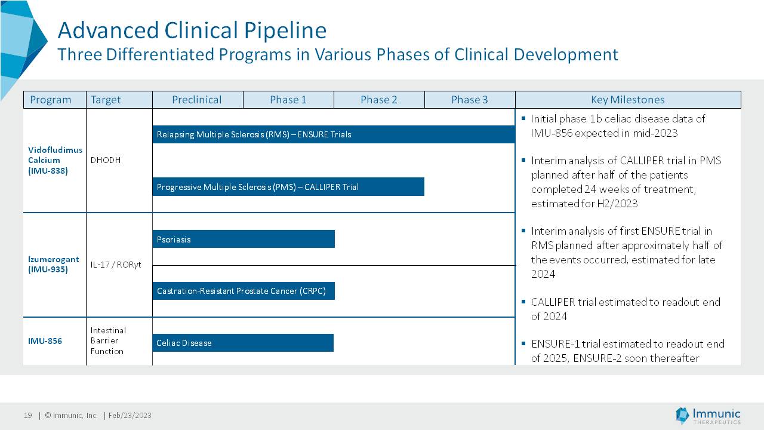The width and height of the screenshot is (764, 430).
Task: Click the Phase 1 header cell
Action: [x=288, y=100]
